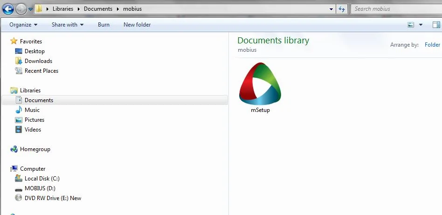Click into the Search mobius field
Image resolution: width=442 pixels, height=215 pixels.
click(396, 9)
